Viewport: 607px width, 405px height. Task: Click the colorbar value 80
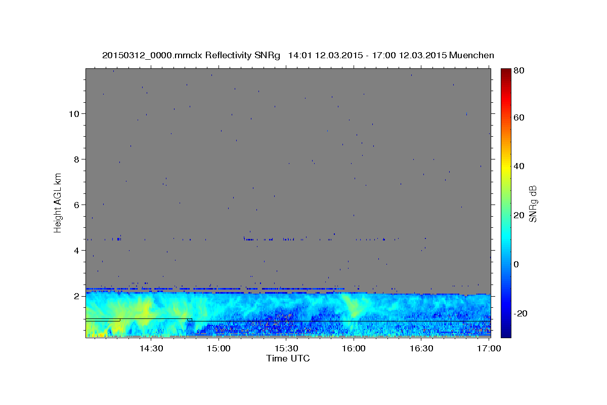click(519, 71)
